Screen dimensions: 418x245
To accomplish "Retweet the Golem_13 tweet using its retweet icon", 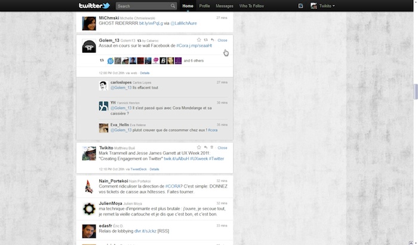I will (x=205, y=40).
